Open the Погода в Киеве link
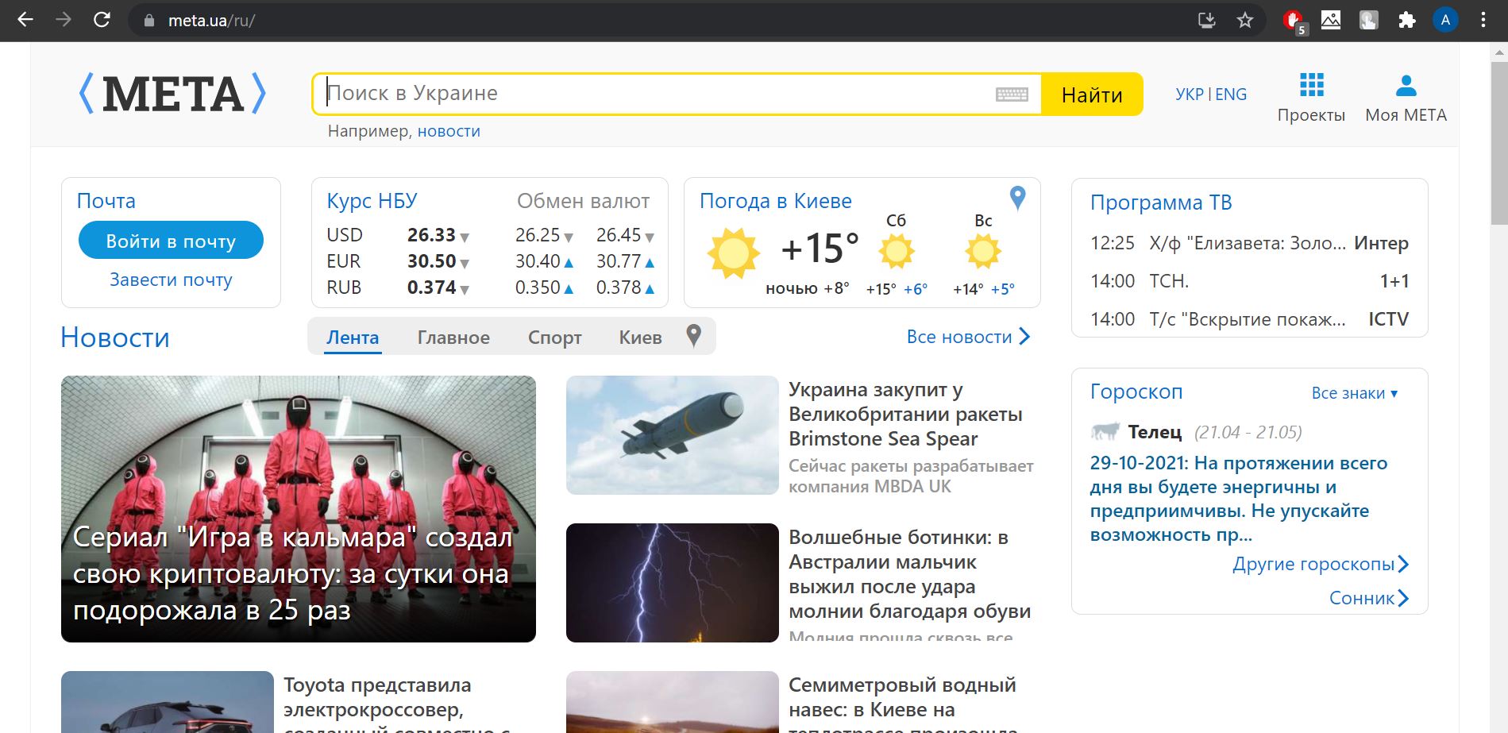 tap(775, 201)
